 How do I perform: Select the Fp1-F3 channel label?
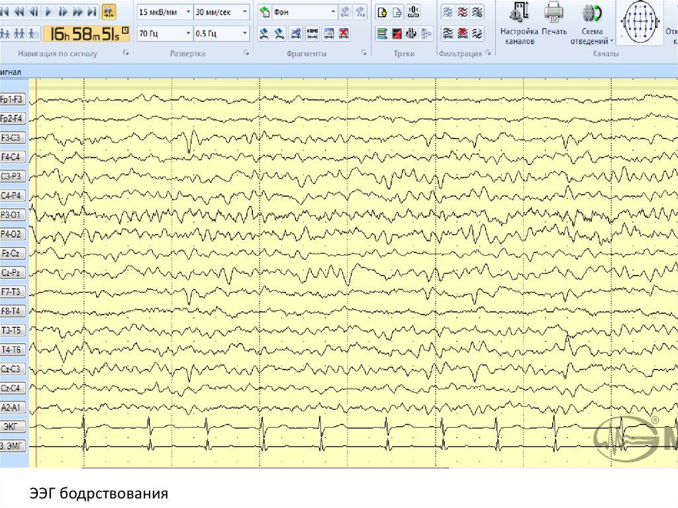click(x=13, y=99)
